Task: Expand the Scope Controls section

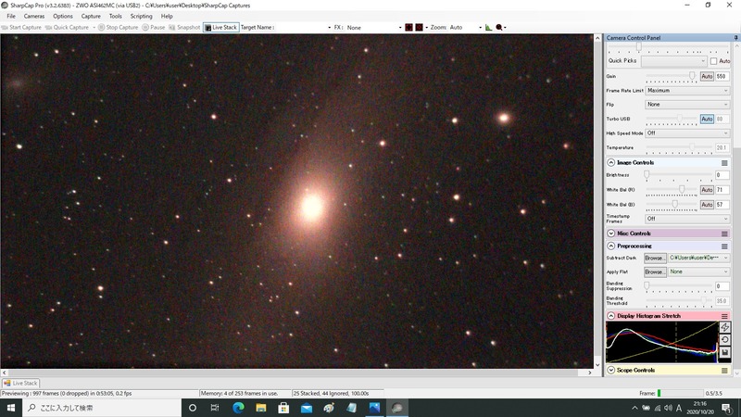Action: pos(610,371)
